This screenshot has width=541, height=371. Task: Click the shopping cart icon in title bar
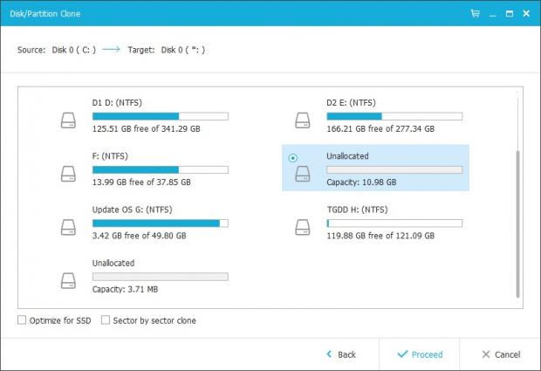tap(475, 13)
